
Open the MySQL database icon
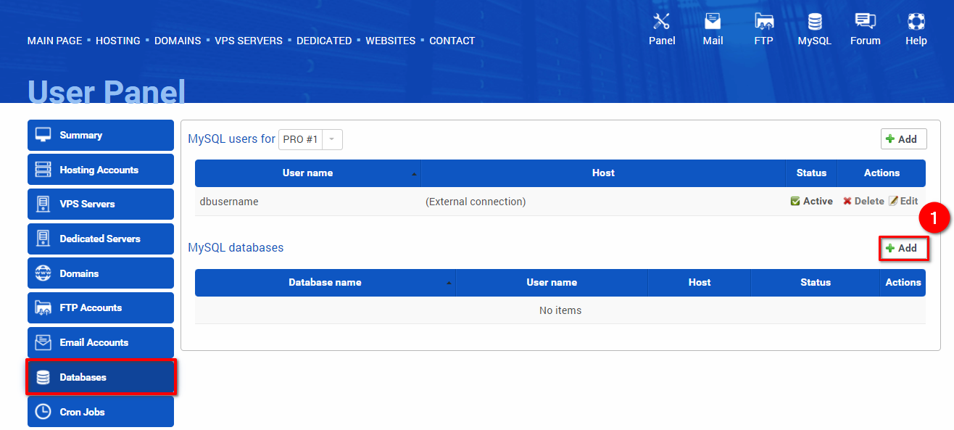pyautogui.click(x=815, y=21)
